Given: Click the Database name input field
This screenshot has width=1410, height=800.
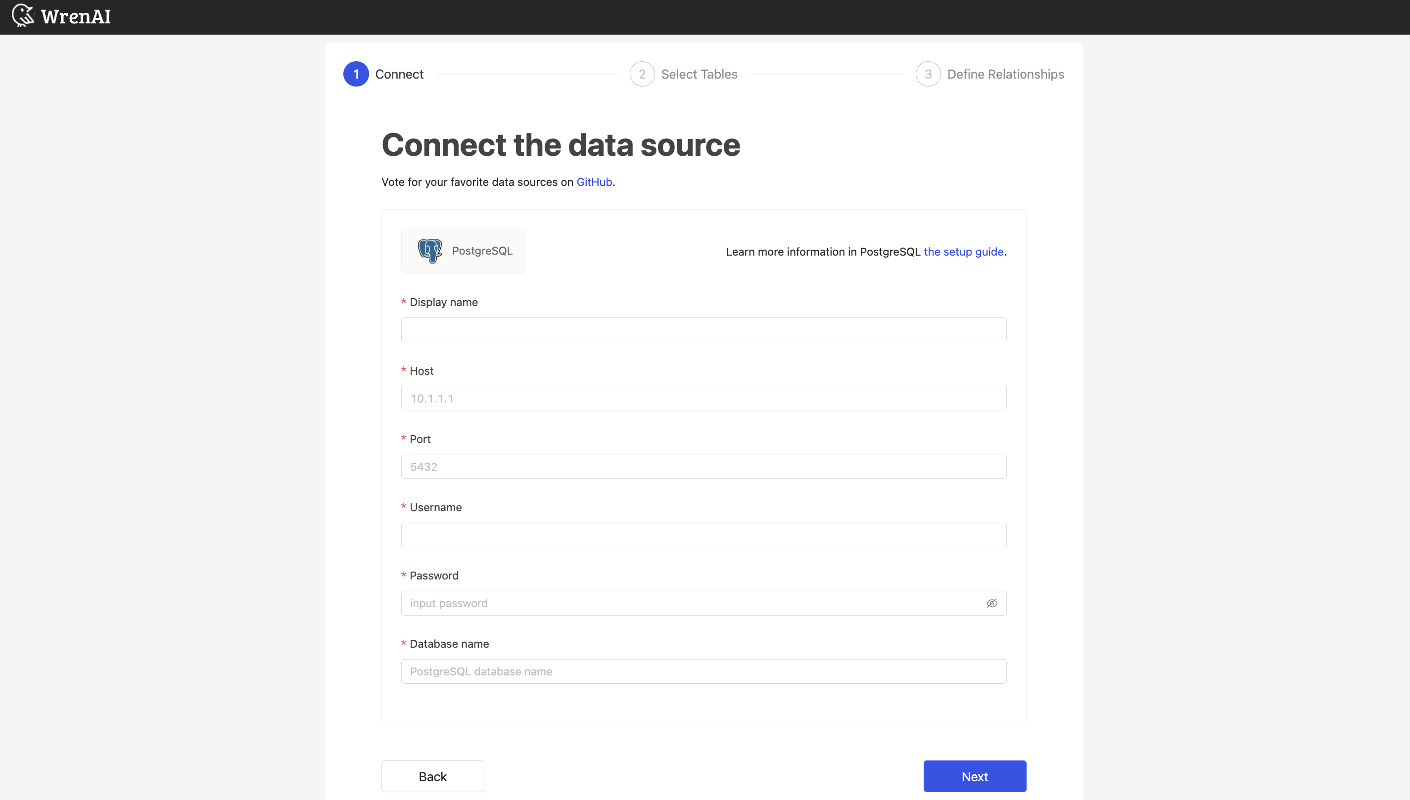Looking at the screenshot, I should 704,671.
